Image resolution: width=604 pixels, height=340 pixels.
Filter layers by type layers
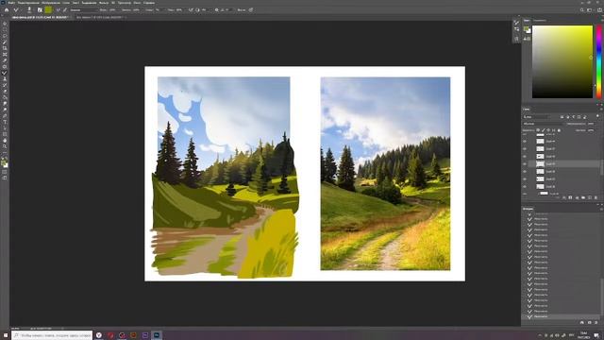(x=573, y=117)
